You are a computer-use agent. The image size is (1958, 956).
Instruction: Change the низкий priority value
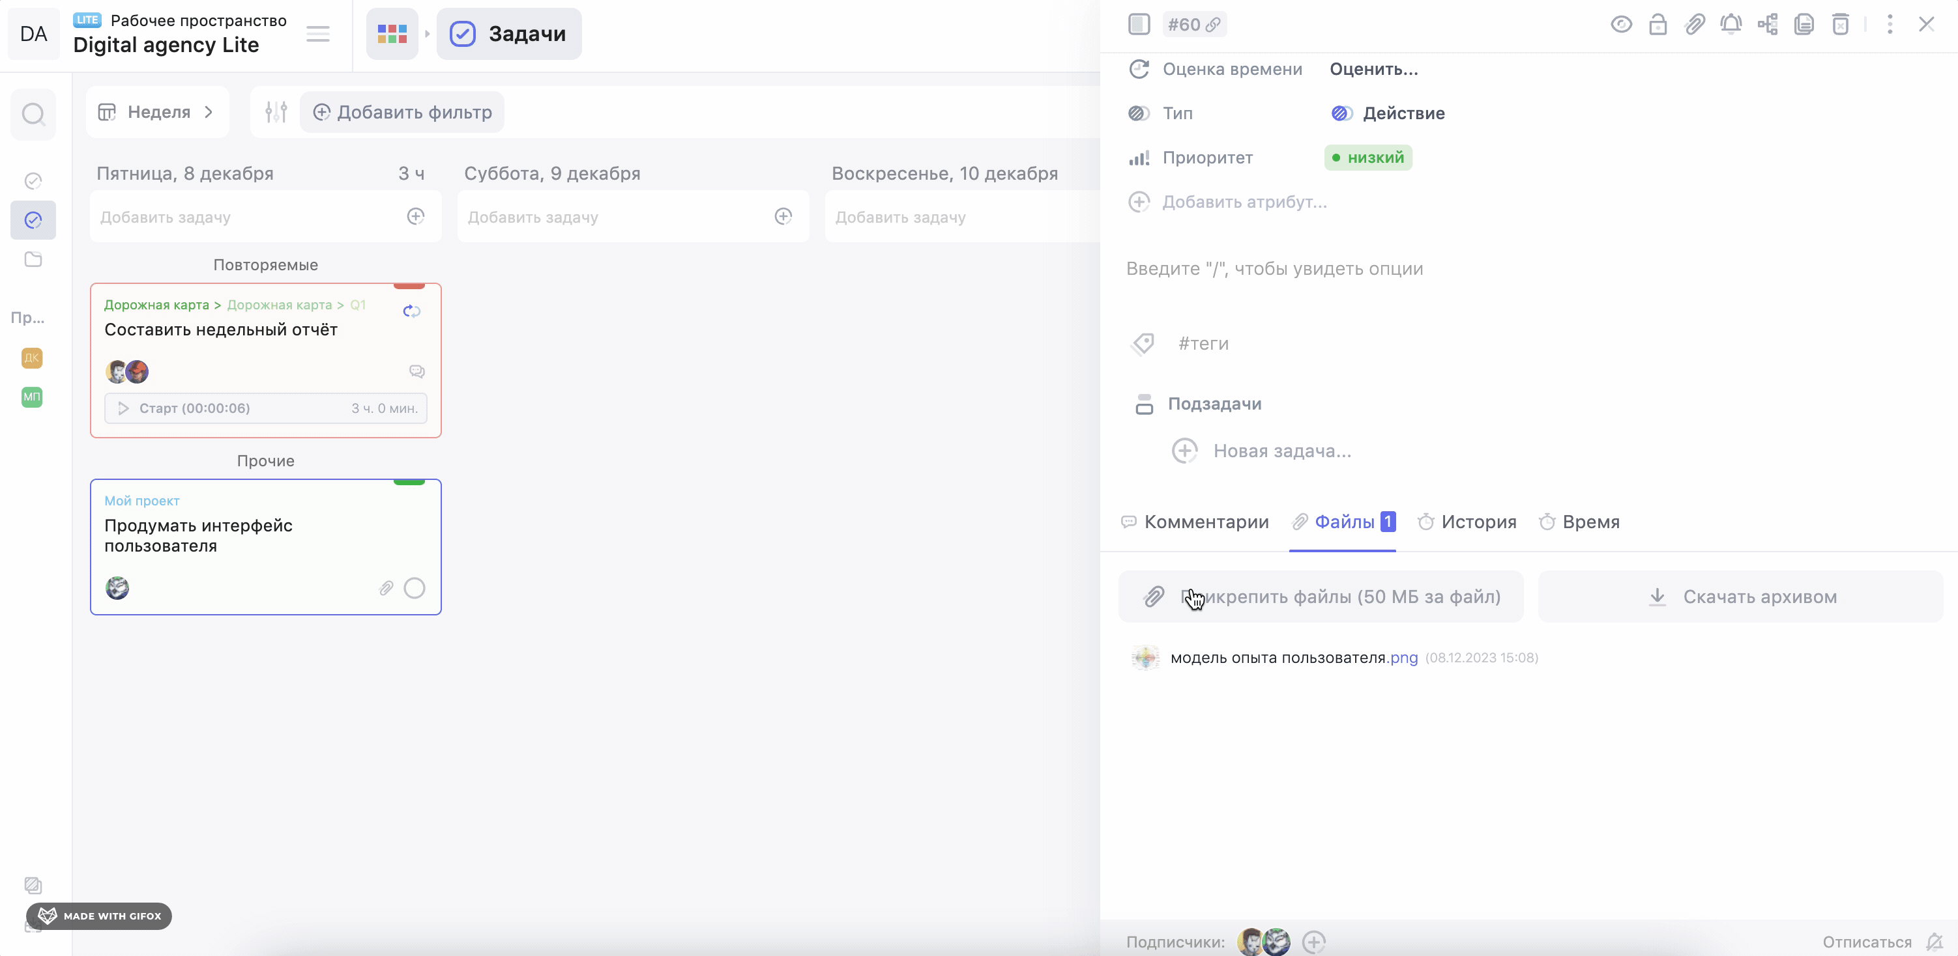tap(1368, 158)
